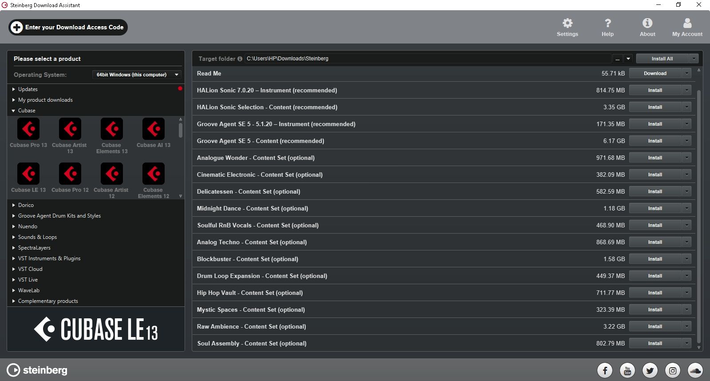Open dropdown arrow for Analogue Wonder Install
710x381 pixels.
(687, 158)
